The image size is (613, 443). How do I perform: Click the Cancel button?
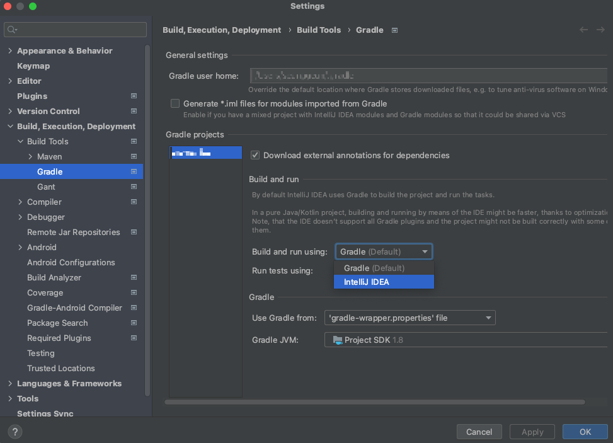click(x=479, y=432)
